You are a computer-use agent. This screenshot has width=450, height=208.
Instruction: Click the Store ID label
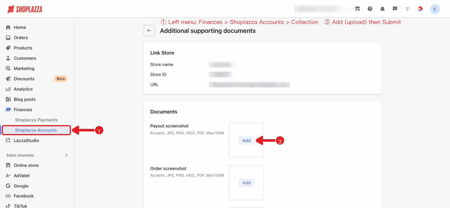(x=158, y=75)
